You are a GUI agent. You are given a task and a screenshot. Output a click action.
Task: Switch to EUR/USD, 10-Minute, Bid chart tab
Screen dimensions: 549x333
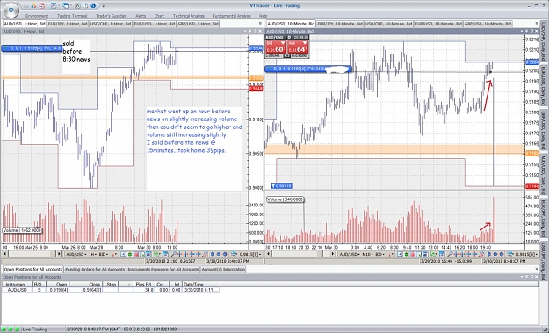[438, 24]
